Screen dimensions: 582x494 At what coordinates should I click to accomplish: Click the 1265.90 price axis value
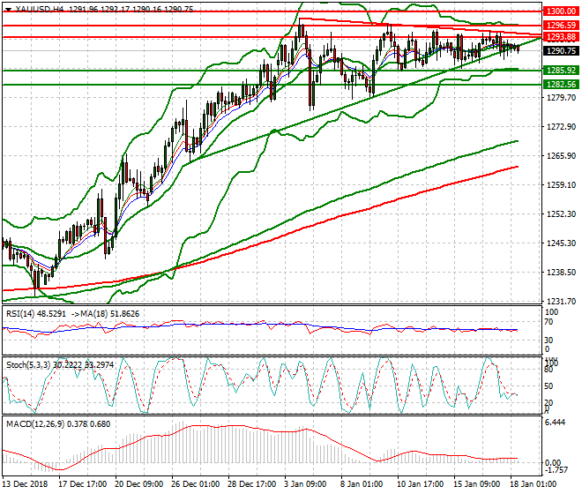(561, 155)
